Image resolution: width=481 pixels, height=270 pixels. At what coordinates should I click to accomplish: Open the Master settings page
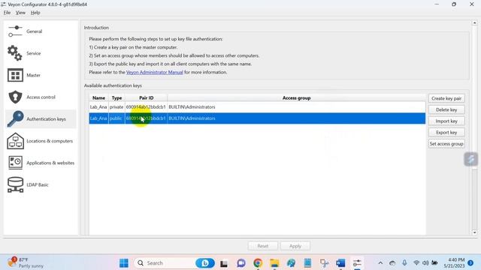pos(41,75)
